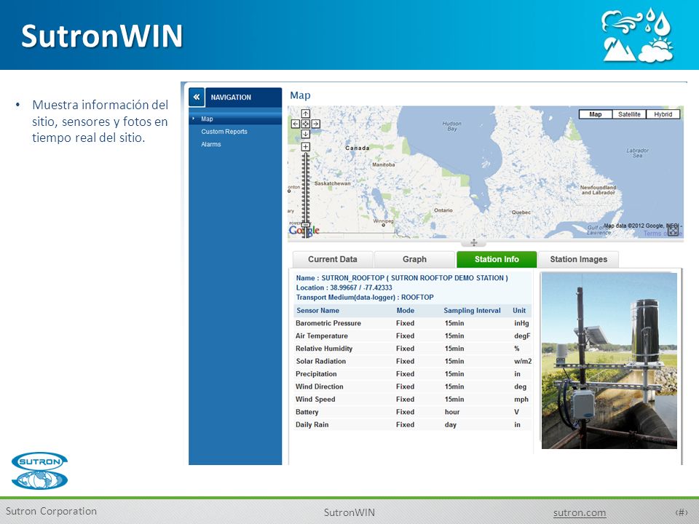Screen dimensions: 699x524
Task: Click the Google logo on the map
Action: click(x=304, y=230)
